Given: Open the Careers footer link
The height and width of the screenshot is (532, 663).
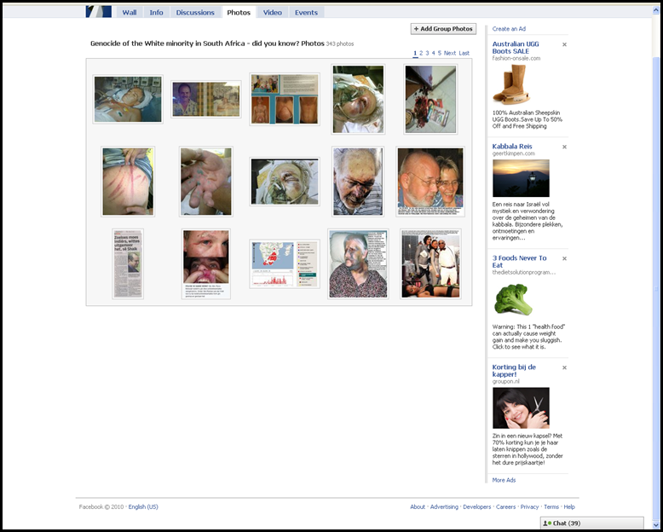Looking at the screenshot, I should pos(505,506).
